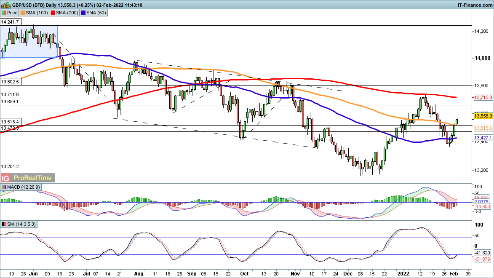This screenshot has width=494, height=278.
Task: Select the 14,241.7 price level label
Action: (x=10, y=22)
